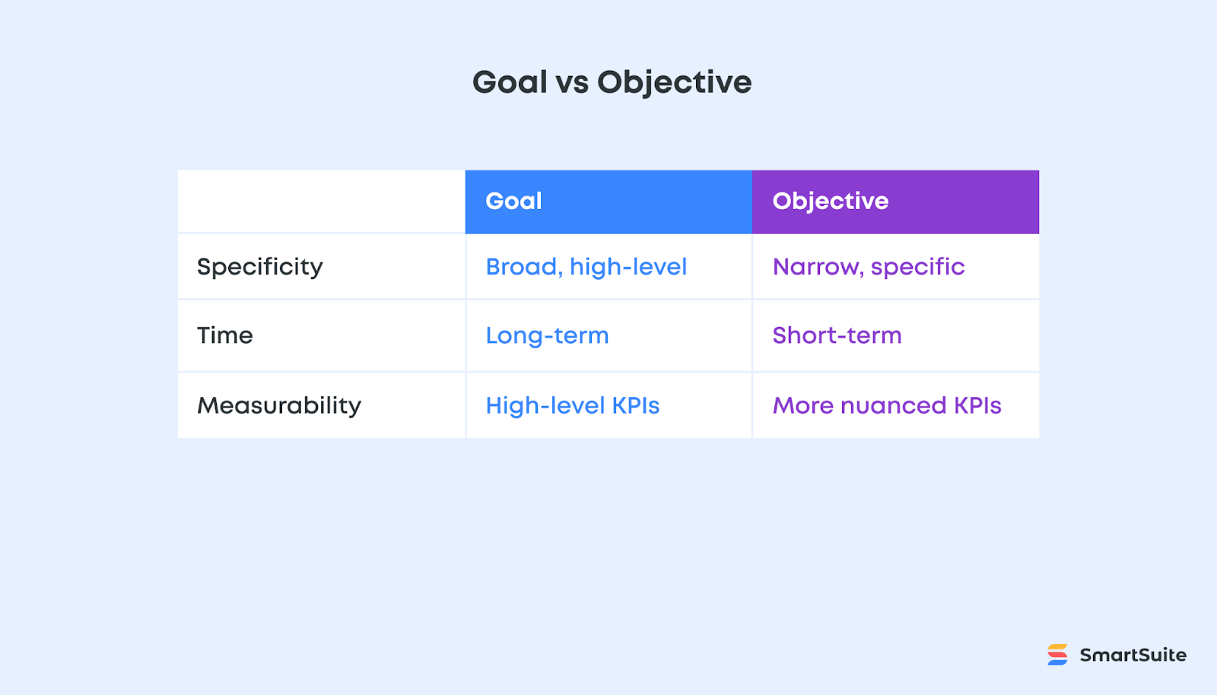Click the SmartSuite logo icon
Image resolution: width=1217 pixels, height=695 pixels.
[x=1057, y=655]
